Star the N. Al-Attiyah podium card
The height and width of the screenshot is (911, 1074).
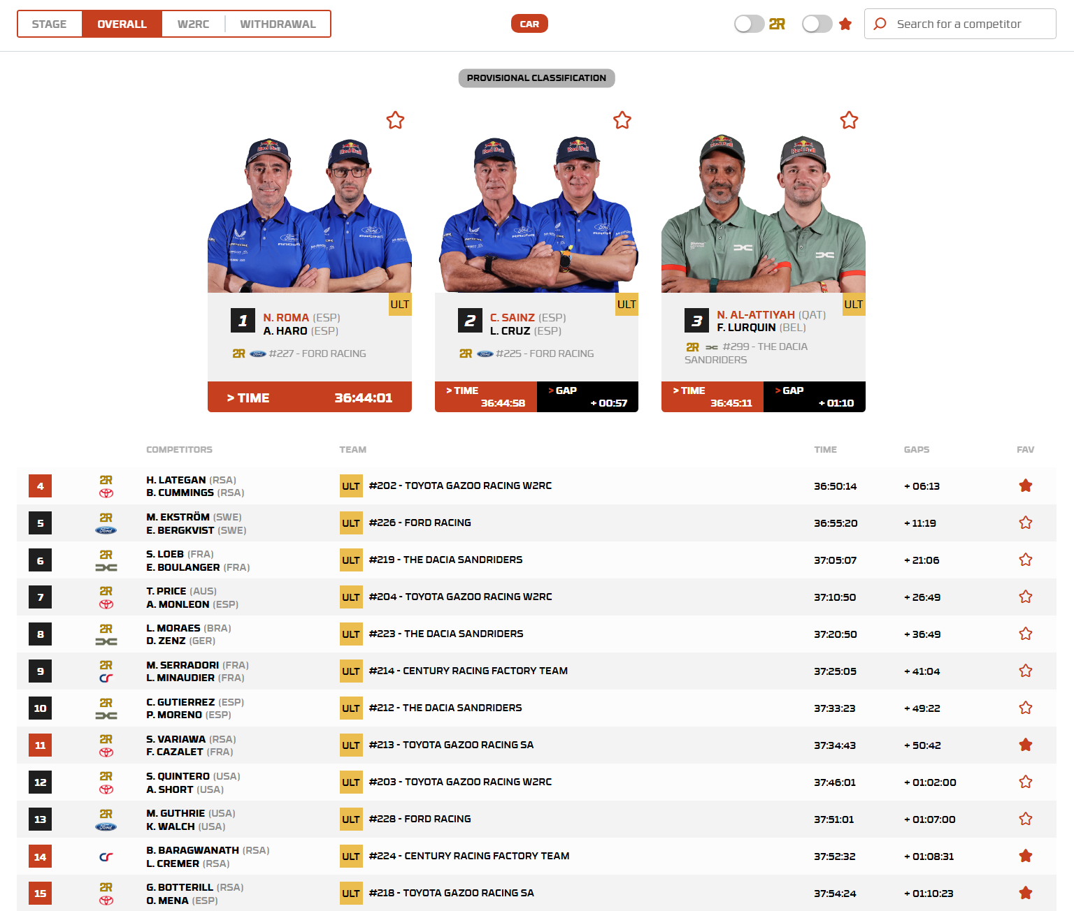(x=849, y=120)
